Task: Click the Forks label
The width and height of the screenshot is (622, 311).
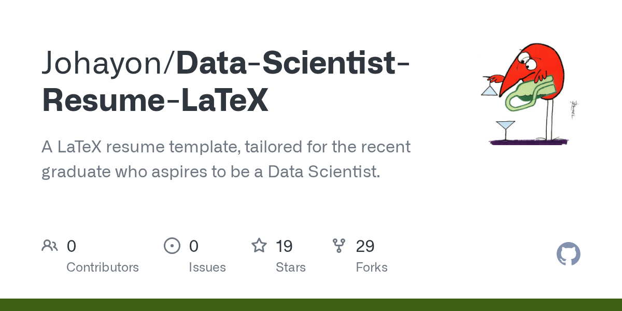Action: pyautogui.click(x=372, y=267)
